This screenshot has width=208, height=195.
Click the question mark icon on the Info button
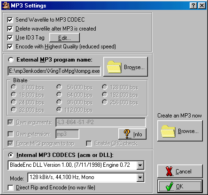click(127, 134)
